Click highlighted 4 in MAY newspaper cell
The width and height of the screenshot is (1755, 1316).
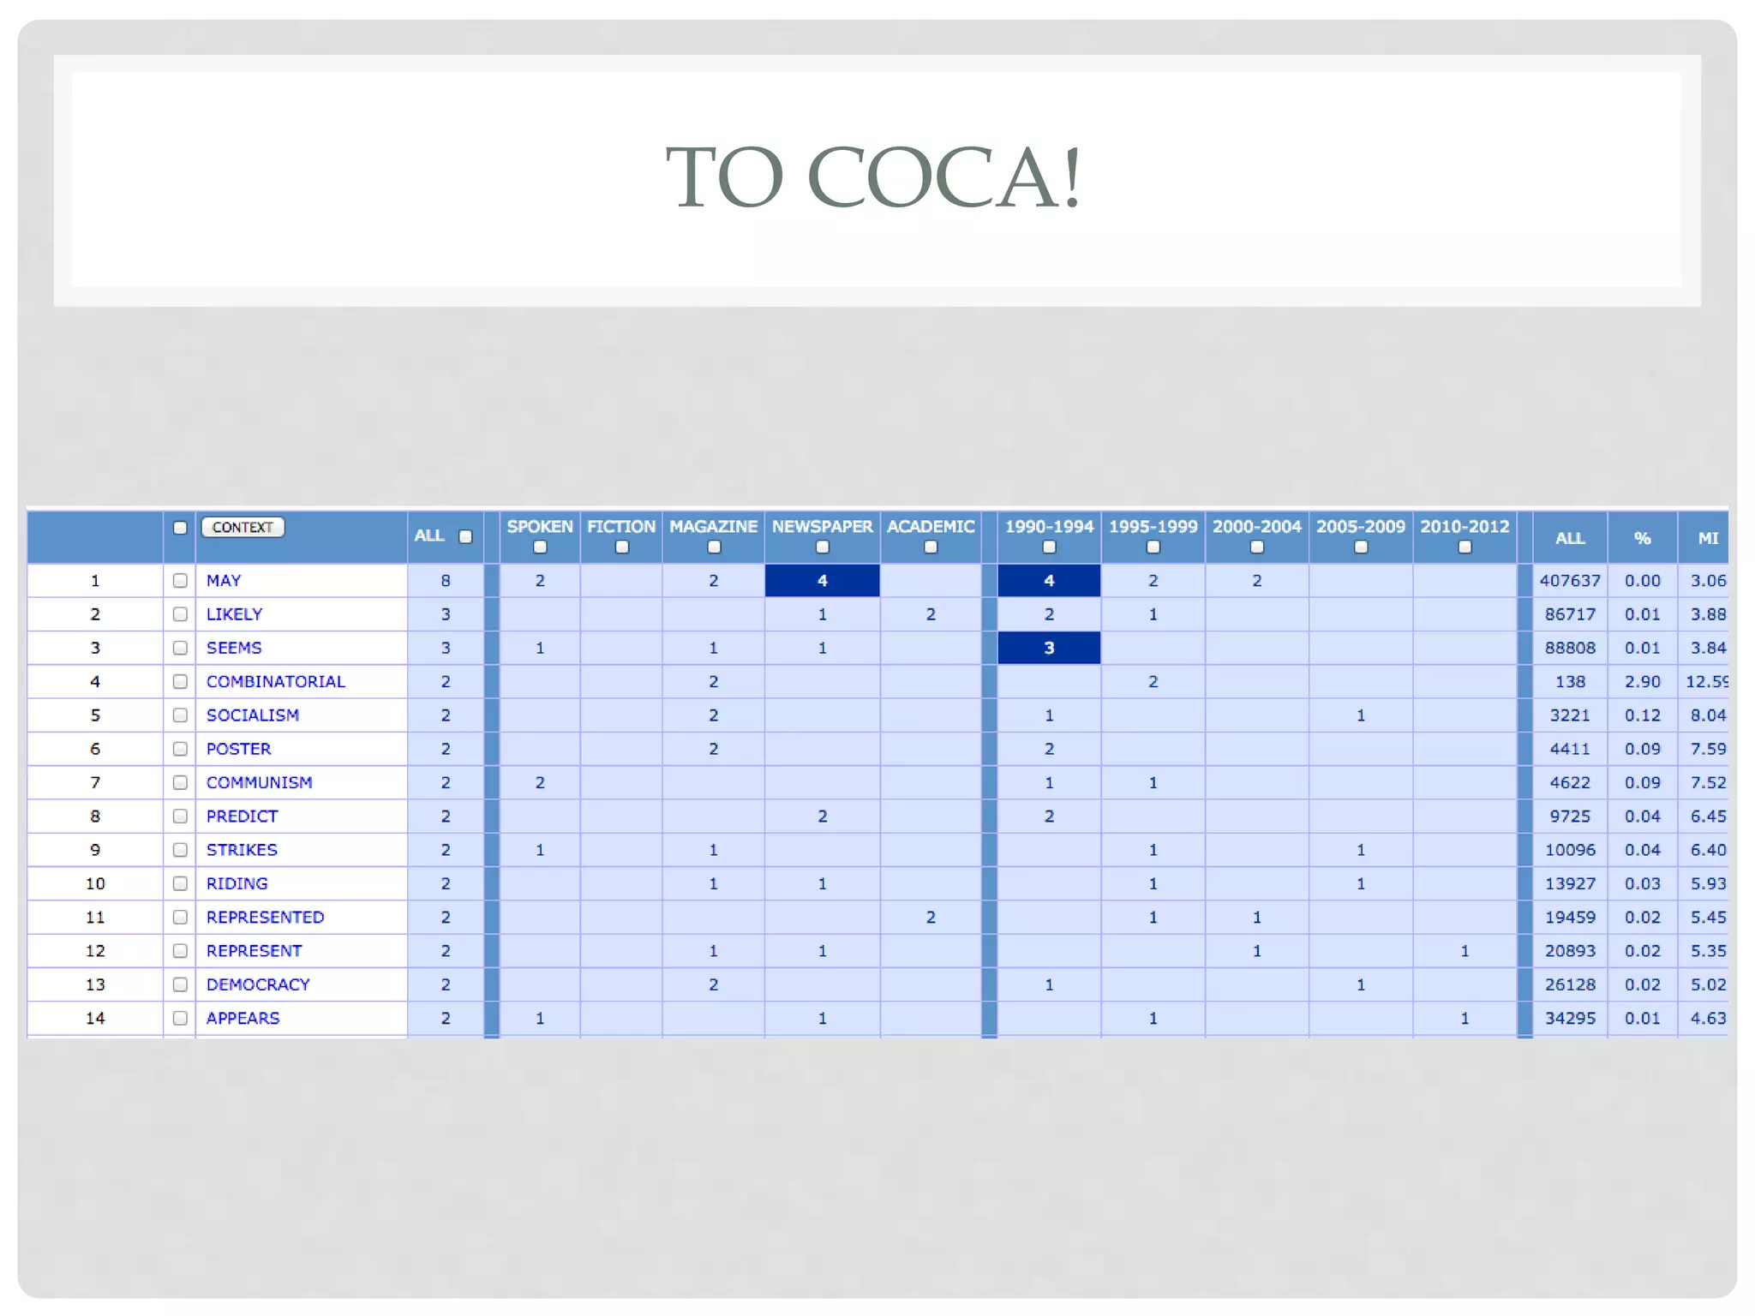point(823,581)
